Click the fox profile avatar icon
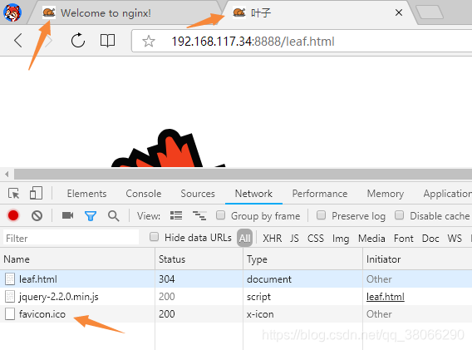Screen dimensions: 472x350 12,12
